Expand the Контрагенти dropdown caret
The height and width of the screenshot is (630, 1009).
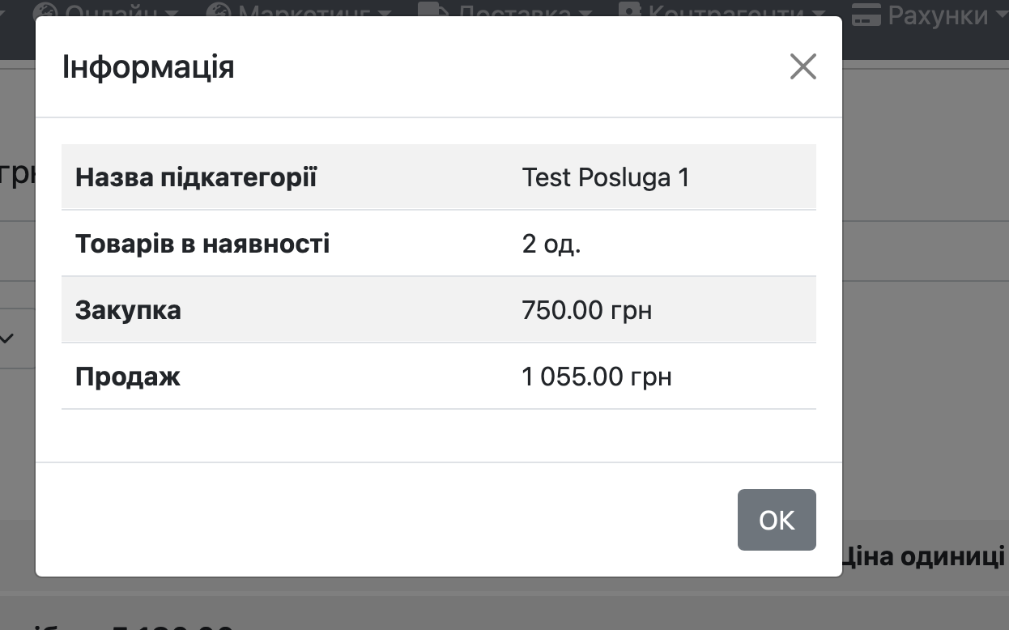coord(818,15)
